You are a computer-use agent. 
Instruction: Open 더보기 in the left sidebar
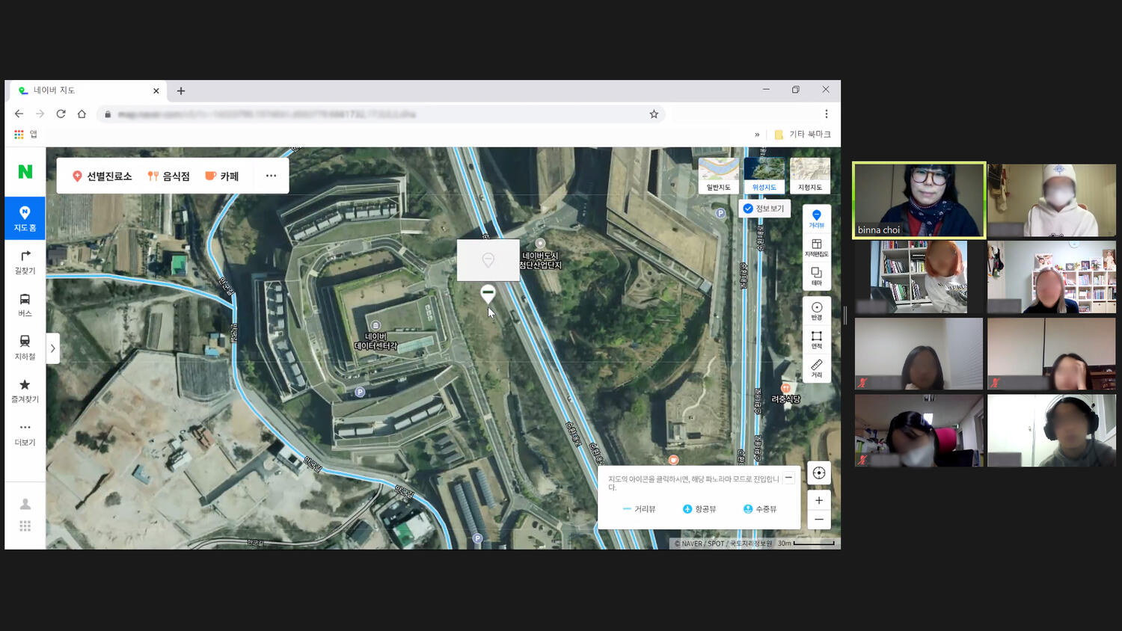click(x=25, y=434)
